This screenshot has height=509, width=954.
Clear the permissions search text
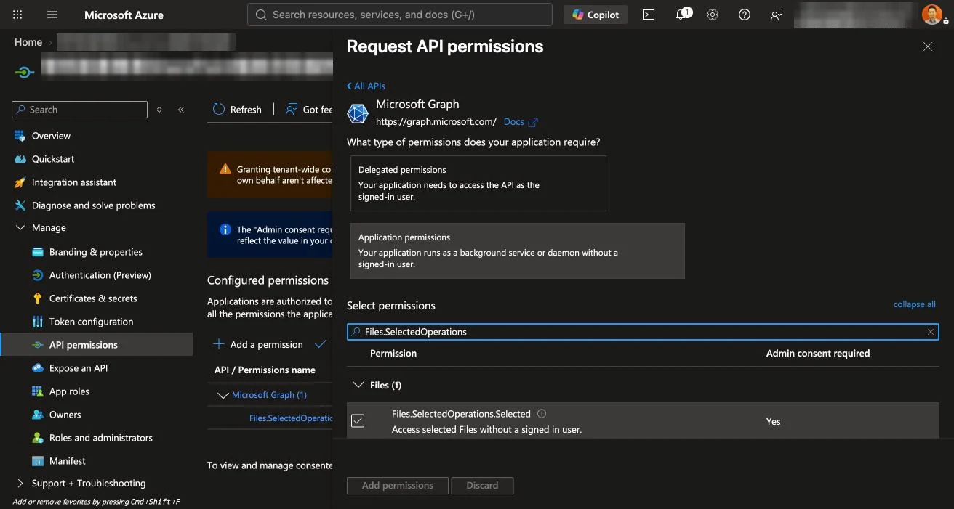tap(931, 332)
